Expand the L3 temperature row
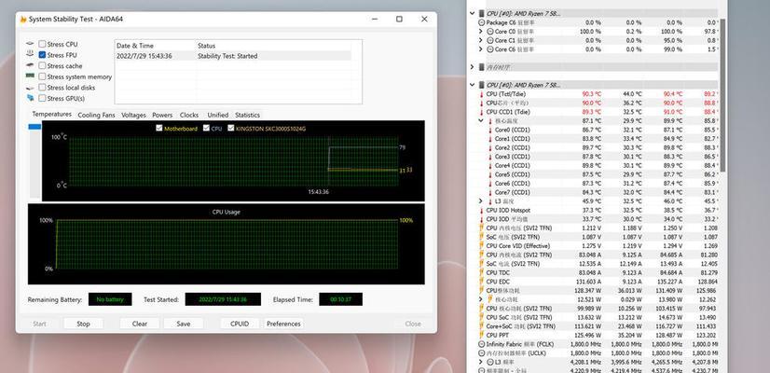The height and width of the screenshot is (373, 770). (481, 201)
